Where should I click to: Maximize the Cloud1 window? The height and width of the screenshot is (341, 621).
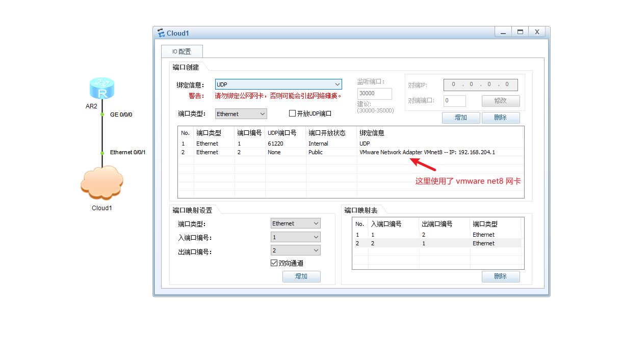pyautogui.click(x=520, y=32)
